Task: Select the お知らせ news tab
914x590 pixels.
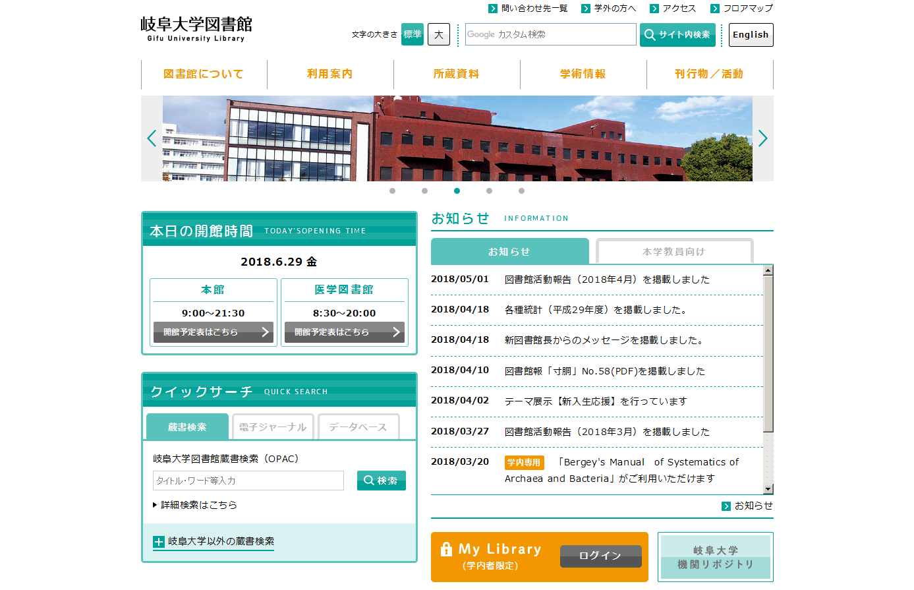Action: [x=509, y=252]
